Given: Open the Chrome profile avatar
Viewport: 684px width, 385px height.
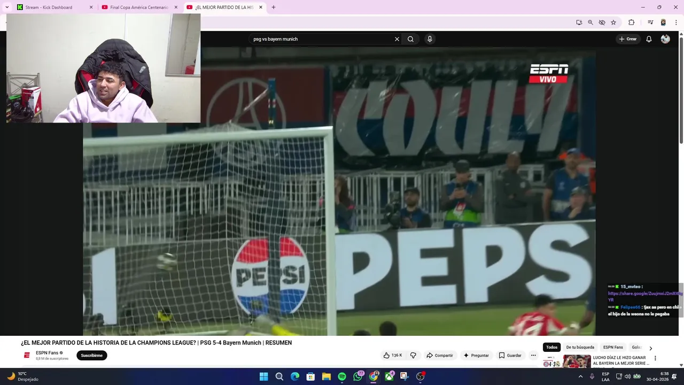Looking at the screenshot, I should [663, 22].
